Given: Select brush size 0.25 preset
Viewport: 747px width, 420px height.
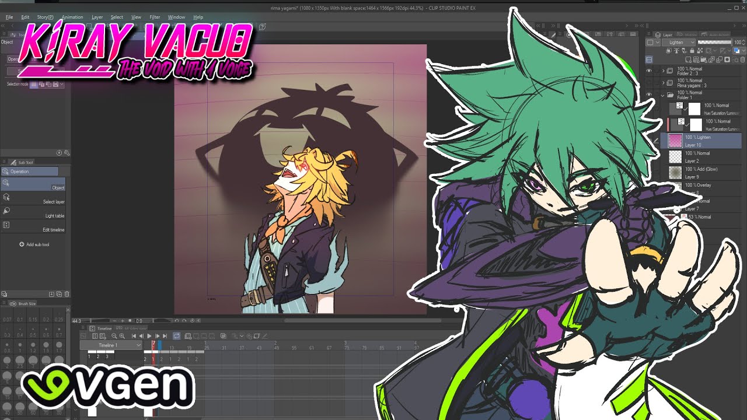Looking at the screenshot, I should 59,315.
